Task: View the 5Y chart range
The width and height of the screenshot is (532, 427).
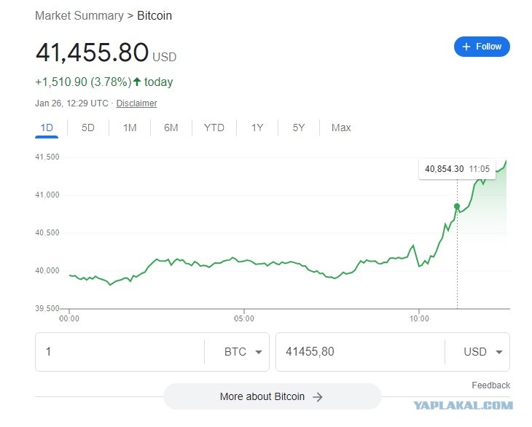Action: [x=299, y=128]
